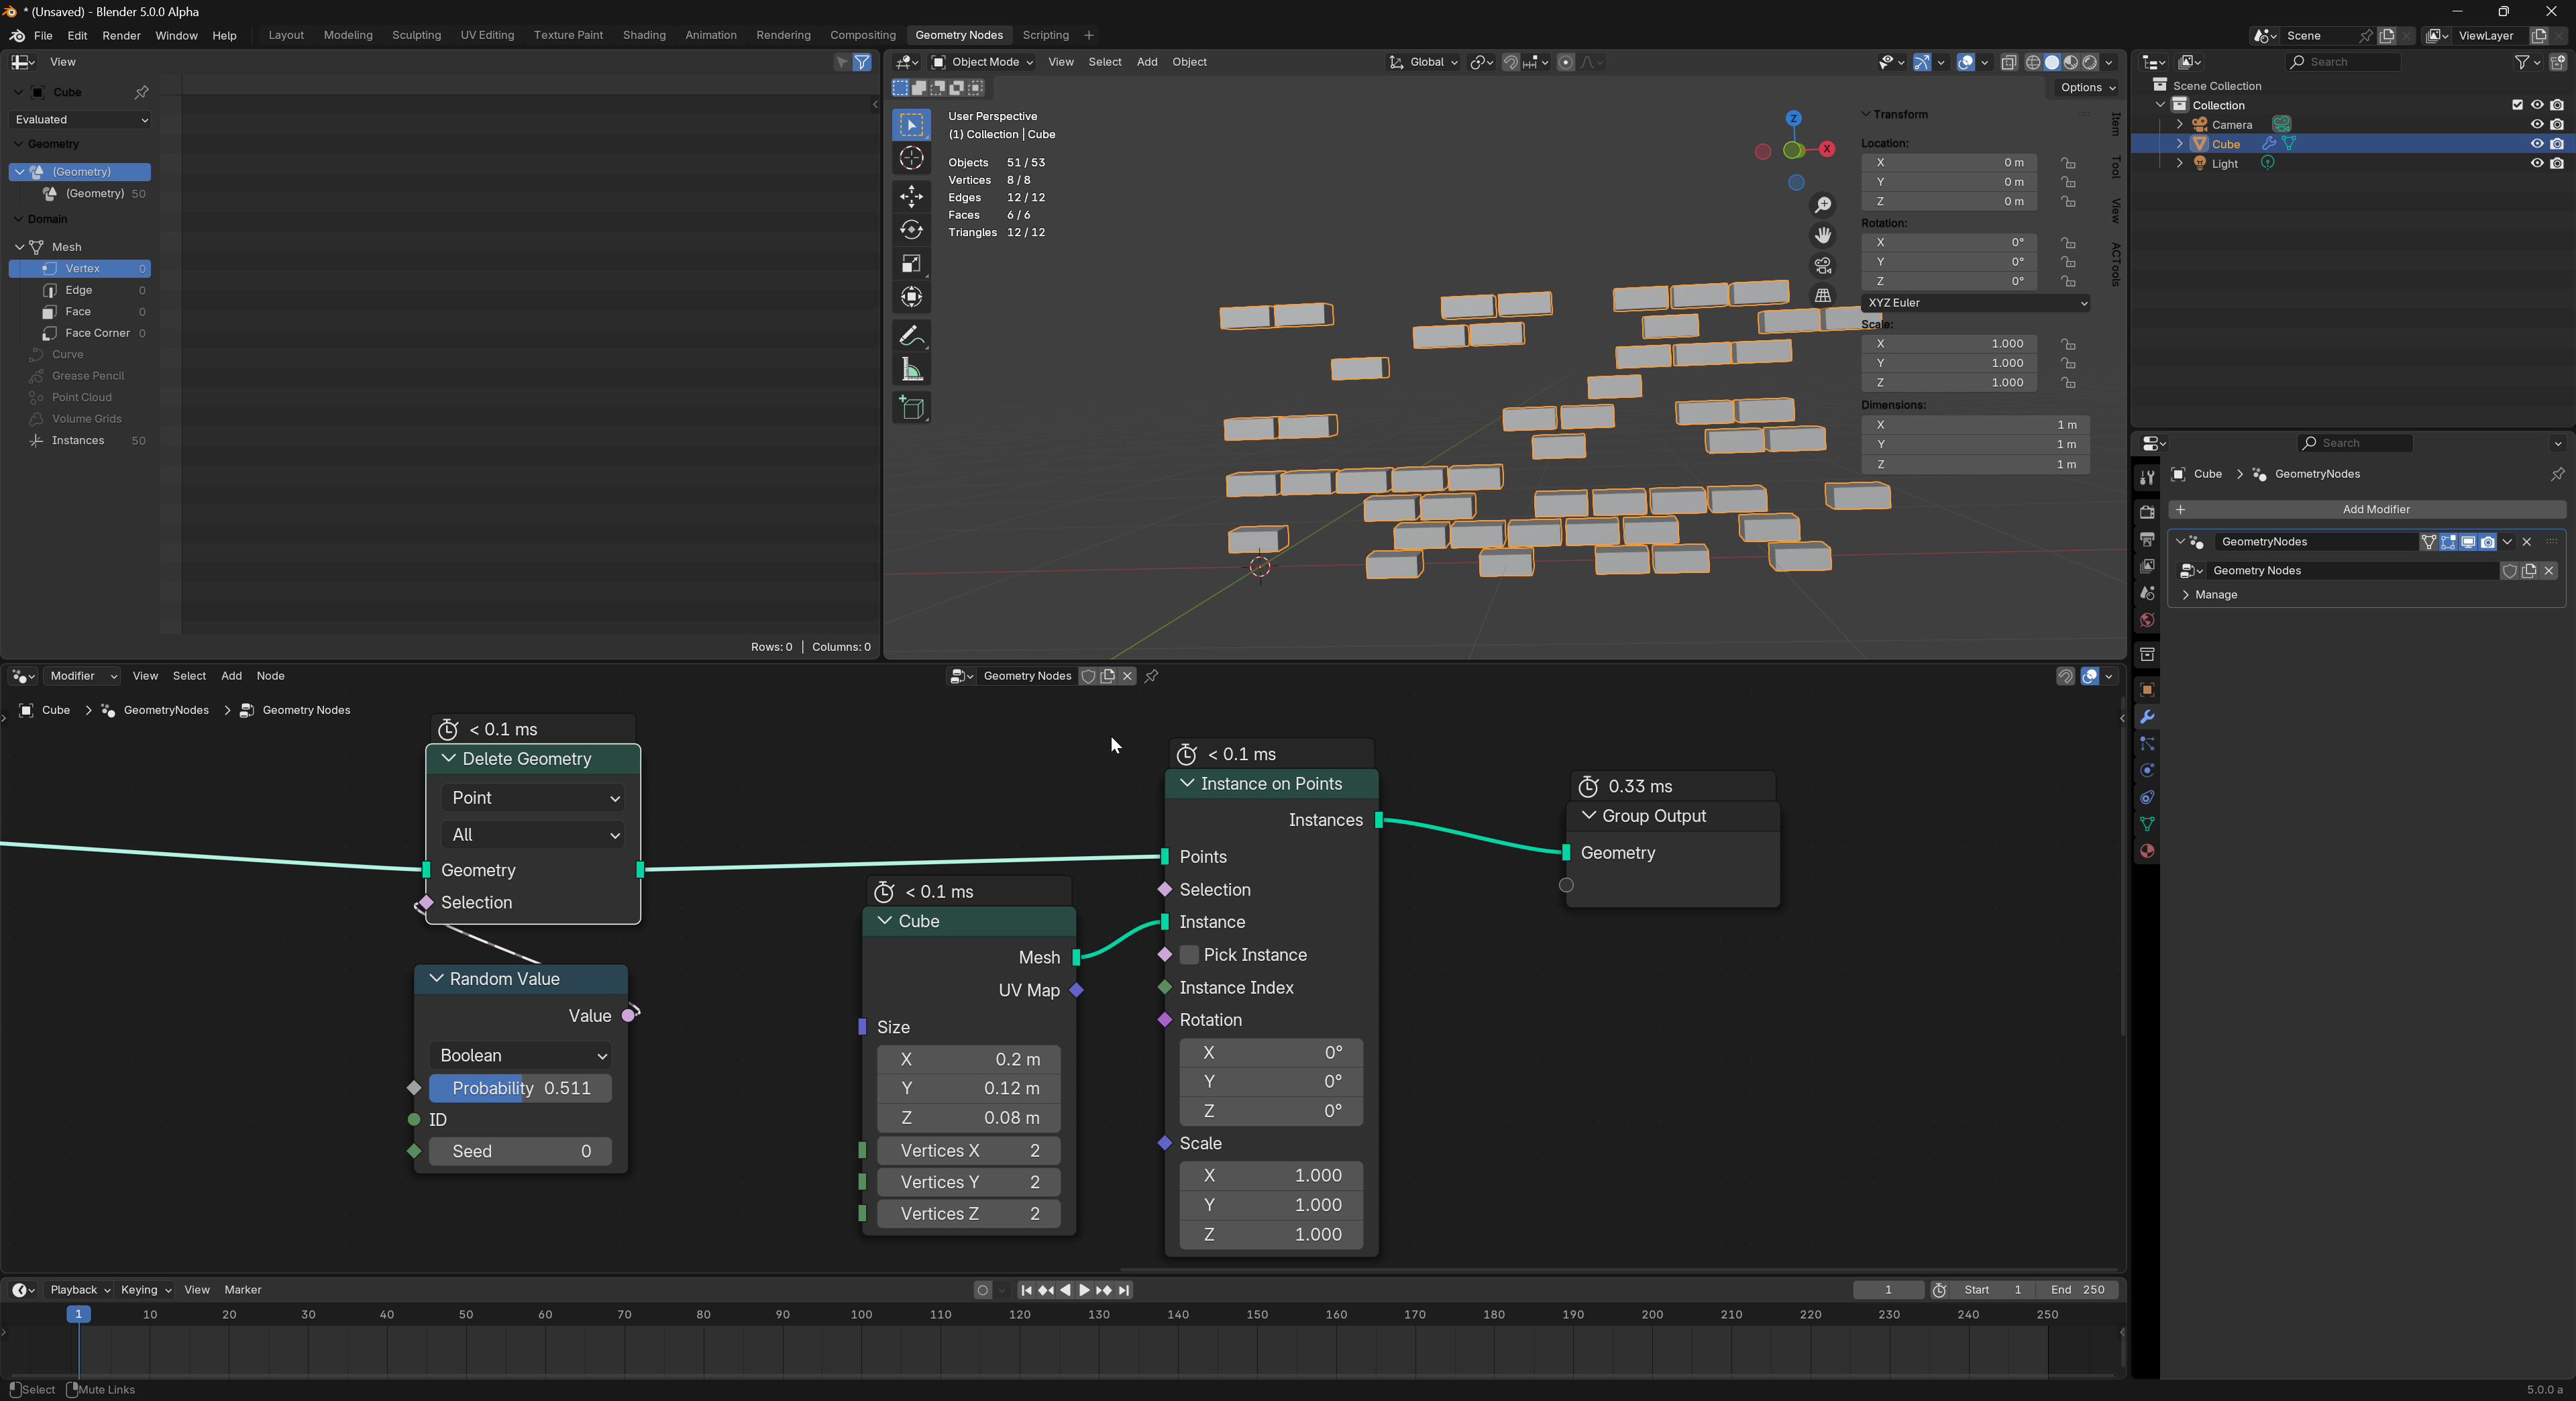Toggle Collection exclude checkbox in outliner
The height and width of the screenshot is (1401, 2576).
coord(2517,105)
